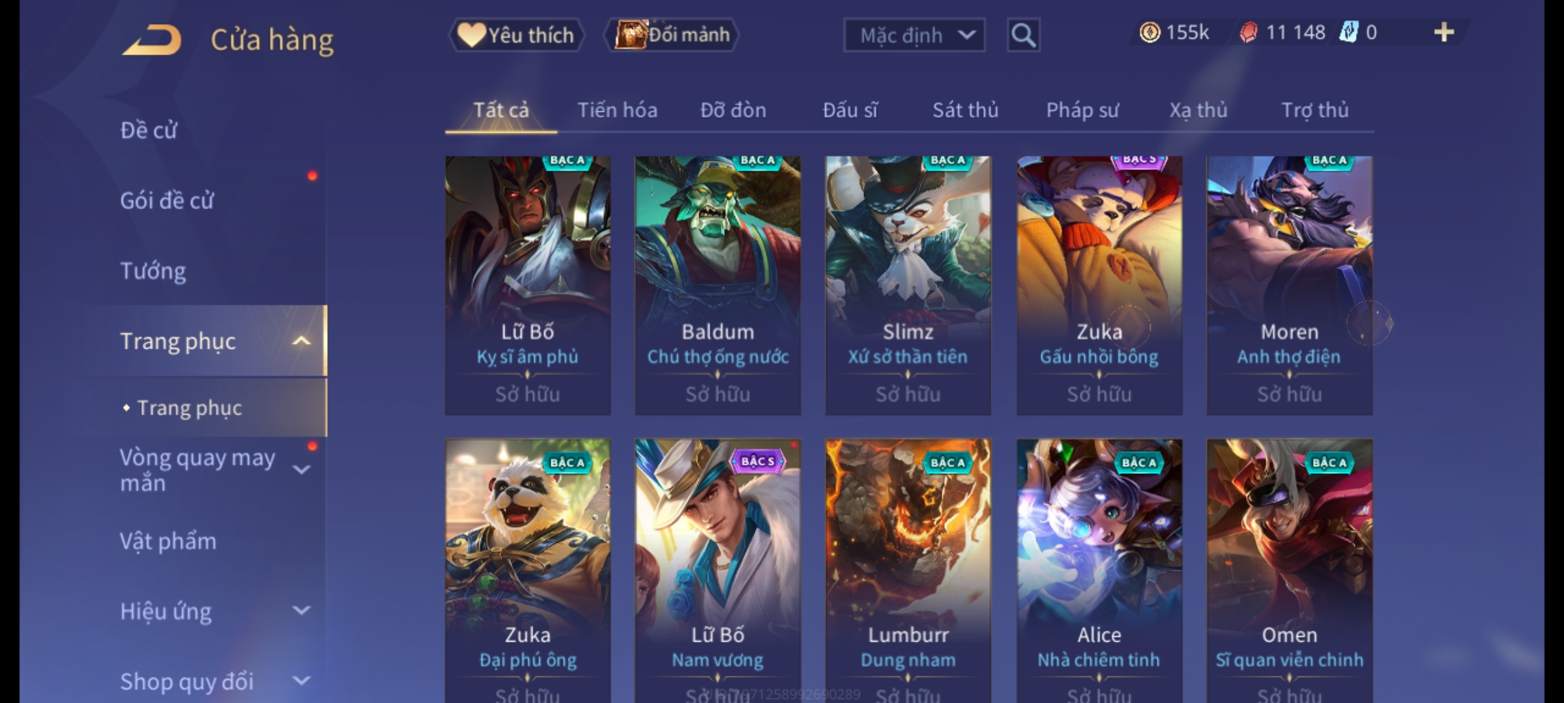
Task: Expand Vòng quay may mắn section
Action: (301, 469)
